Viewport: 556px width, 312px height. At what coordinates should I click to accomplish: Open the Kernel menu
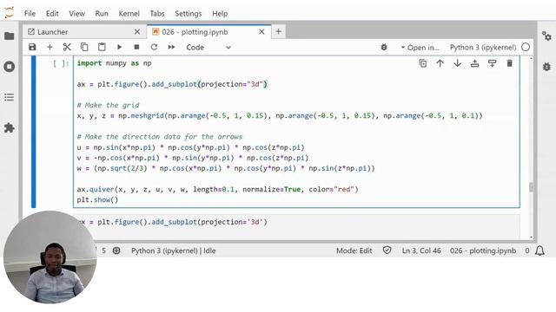129,14
